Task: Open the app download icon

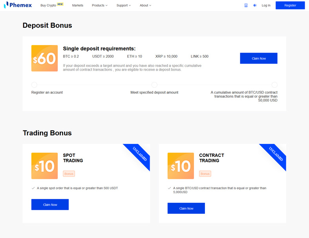Action: [246, 5]
